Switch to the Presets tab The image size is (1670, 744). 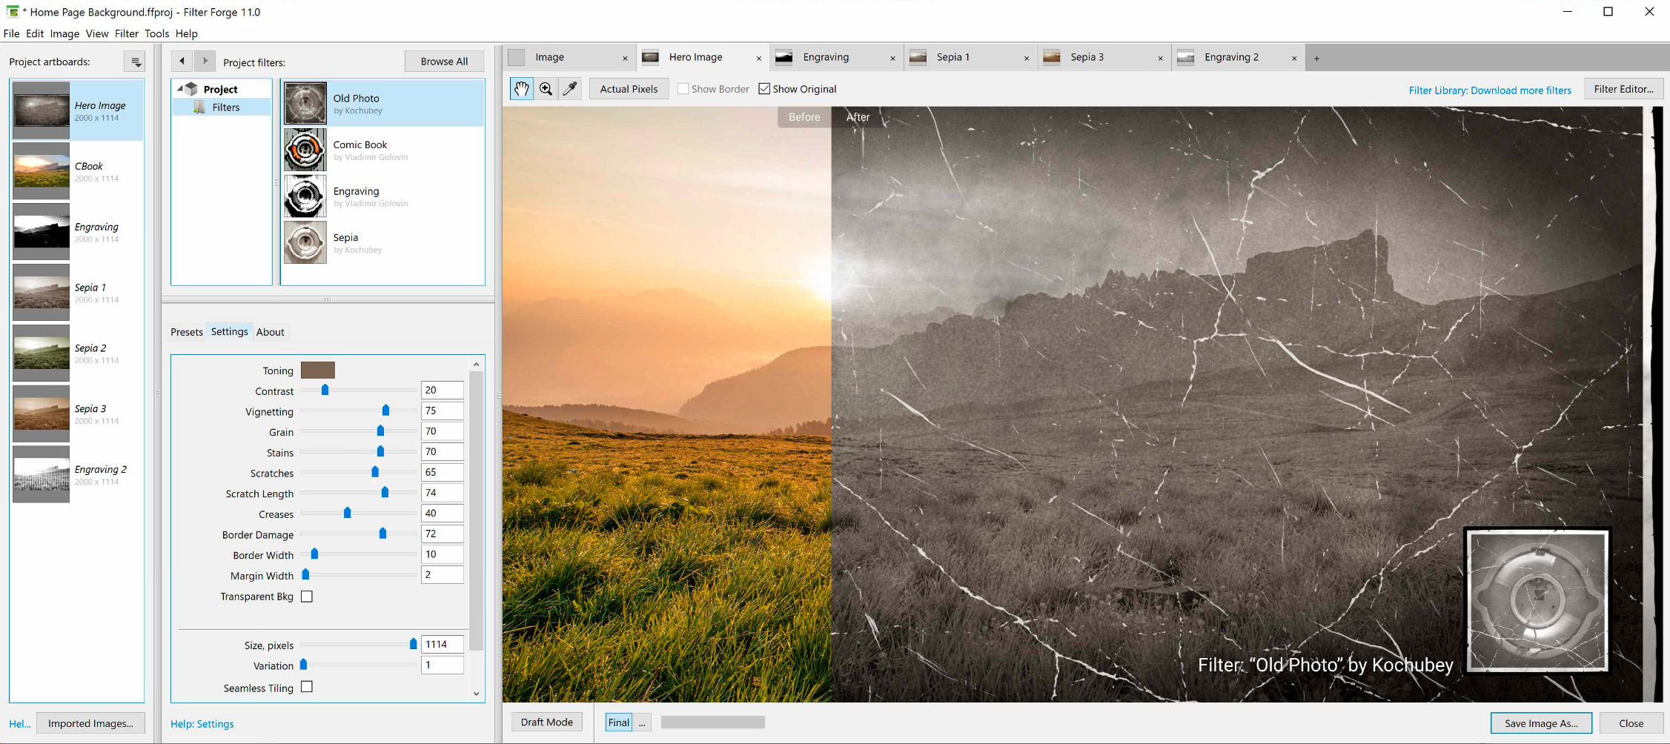(x=186, y=332)
